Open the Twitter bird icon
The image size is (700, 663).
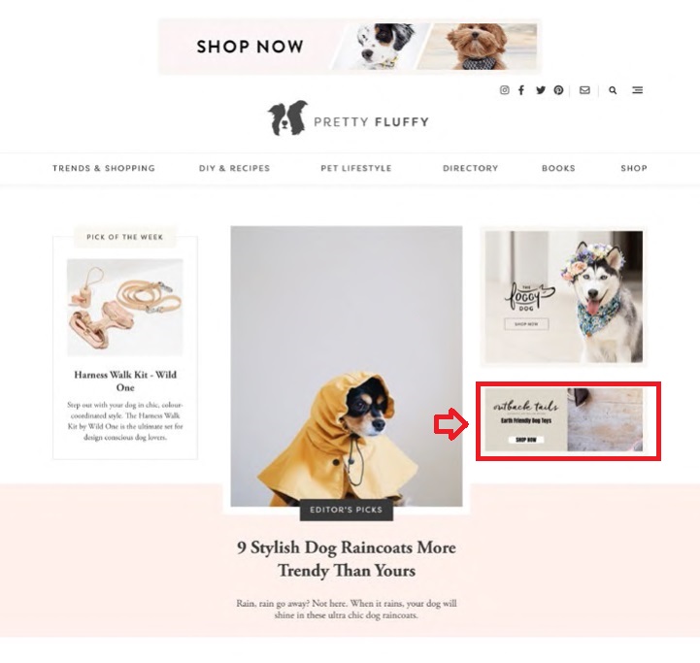[541, 90]
